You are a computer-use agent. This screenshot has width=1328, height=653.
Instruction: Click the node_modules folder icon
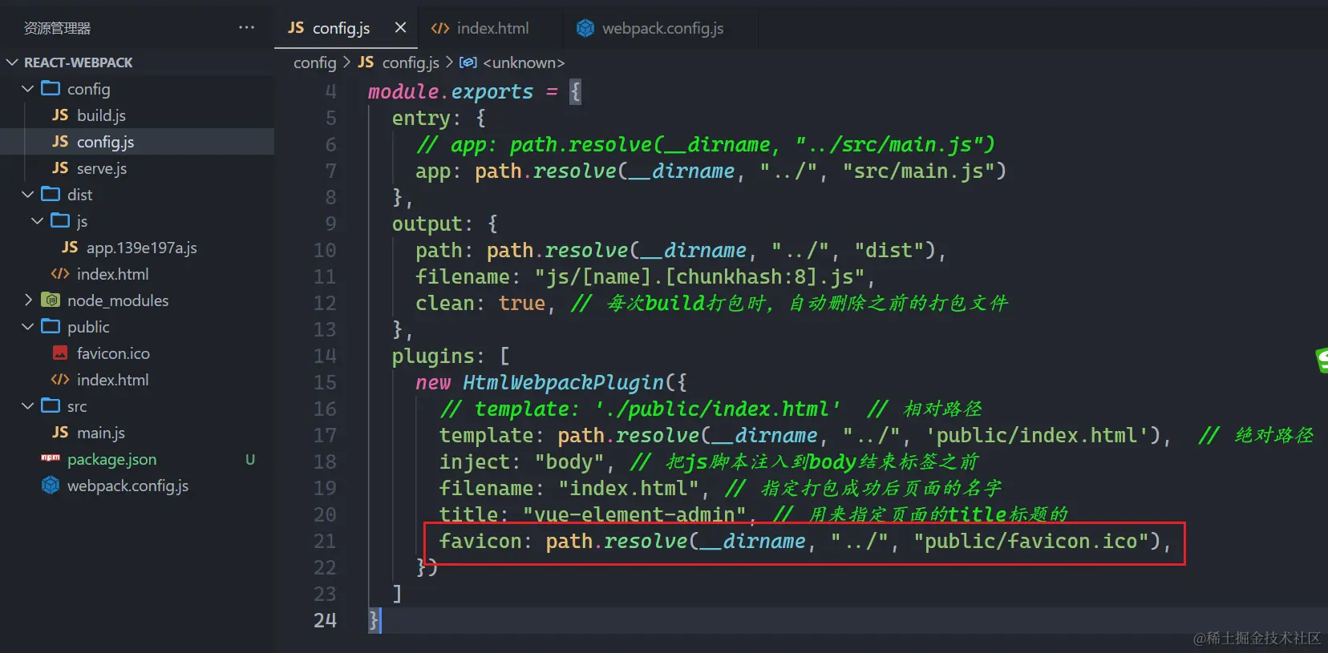coord(51,300)
